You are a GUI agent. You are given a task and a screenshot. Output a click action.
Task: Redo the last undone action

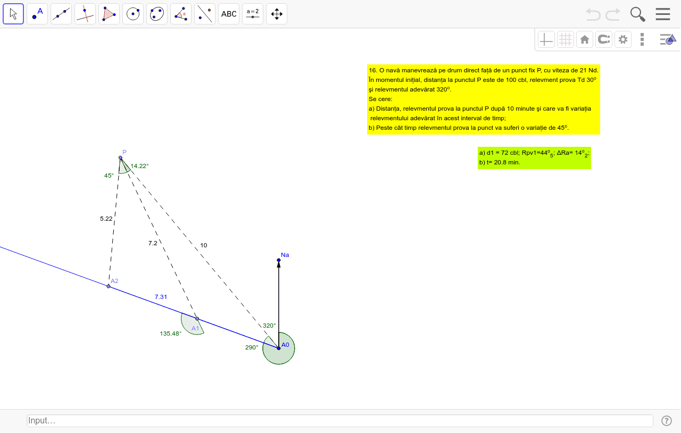[613, 14]
